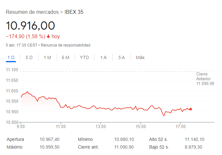Image resolution: width=222 pixels, height=155 pixels.
Task: Switch to the 5 D chart tab
Action: pos(29,57)
